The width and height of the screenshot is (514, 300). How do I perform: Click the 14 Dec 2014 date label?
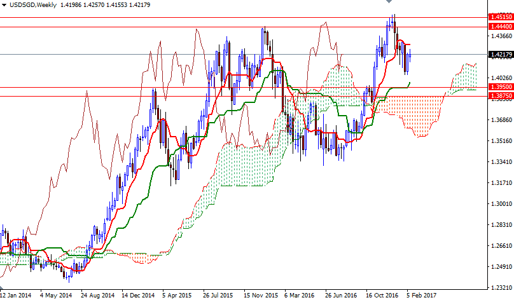pos(138,296)
